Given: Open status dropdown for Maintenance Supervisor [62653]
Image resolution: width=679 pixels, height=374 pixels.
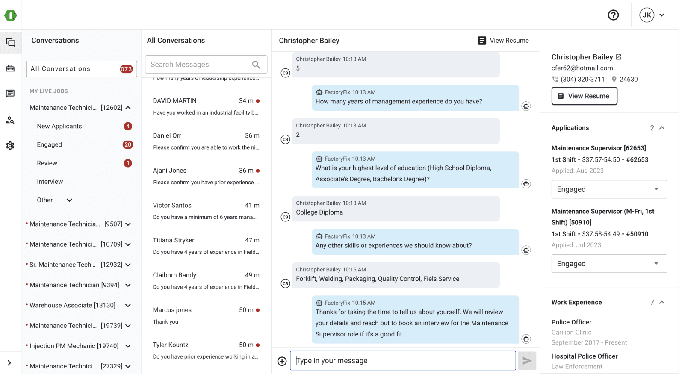Looking at the screenshot, I should [609, 189].
